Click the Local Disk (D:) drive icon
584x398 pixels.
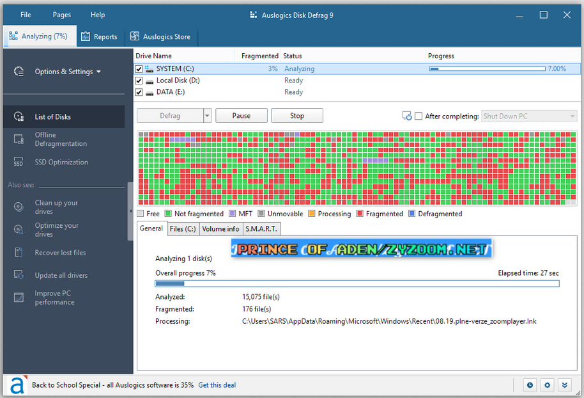pyautogui.click(x=150, y=81)
